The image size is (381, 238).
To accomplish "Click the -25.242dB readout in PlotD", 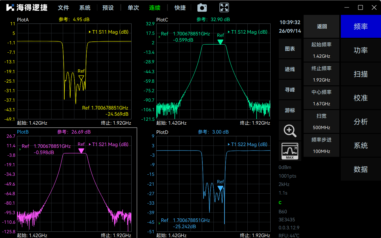I will point(185,226).
